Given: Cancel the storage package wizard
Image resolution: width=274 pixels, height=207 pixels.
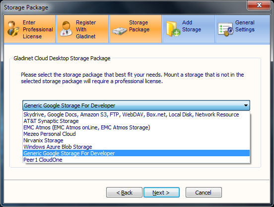Looking at the screenshot, I should click(x=204, y=193).
